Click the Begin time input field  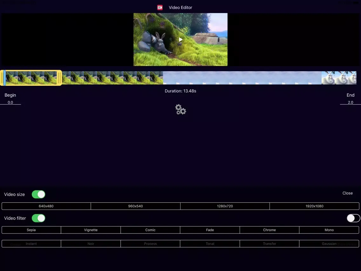[x=10, y=102]
